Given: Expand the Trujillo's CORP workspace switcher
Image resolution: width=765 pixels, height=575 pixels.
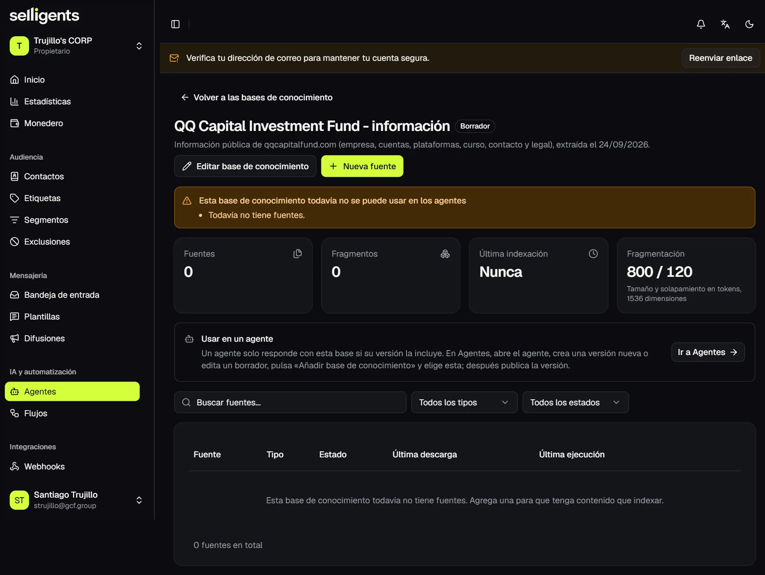Looking at the screenshot, I should tap(139, 46).
